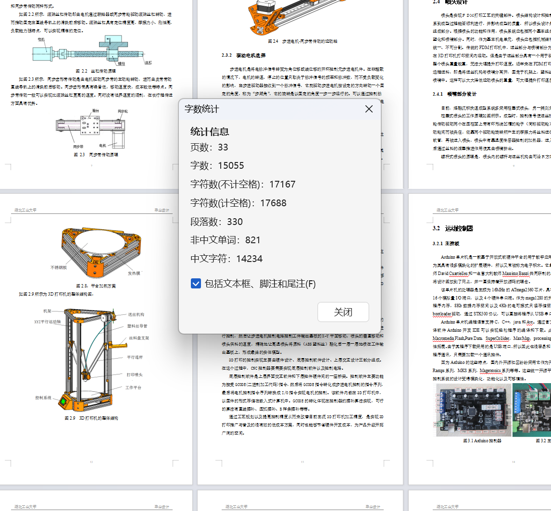Close the 字数统计 dialog with the X

click(x=369, y=109)
